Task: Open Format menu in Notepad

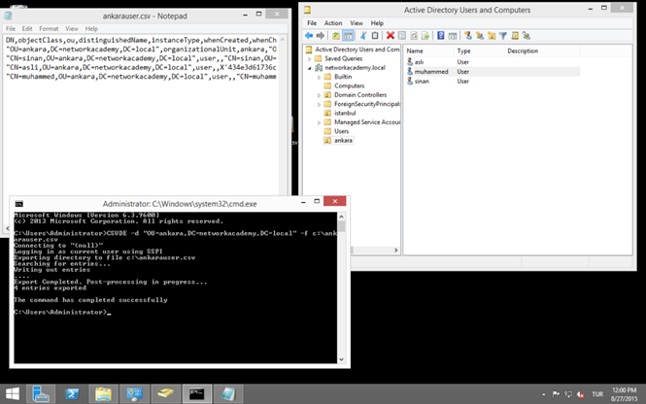Action: 49,29
